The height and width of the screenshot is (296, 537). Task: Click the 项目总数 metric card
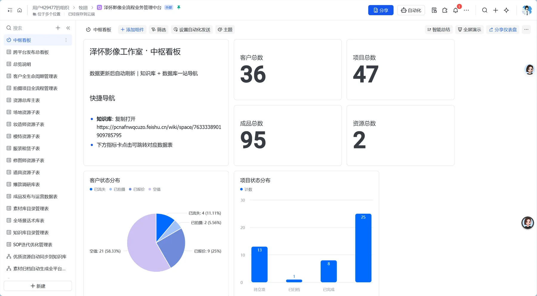[400, 70]
